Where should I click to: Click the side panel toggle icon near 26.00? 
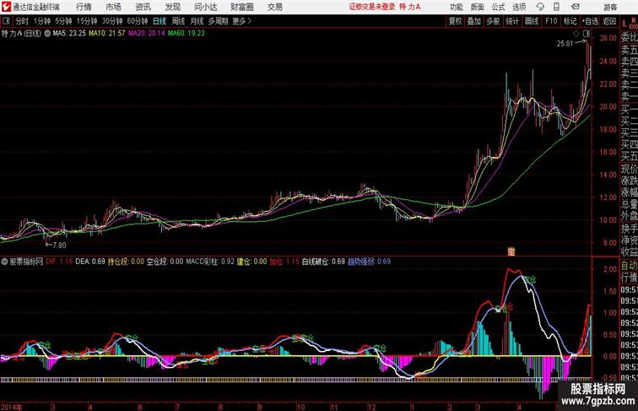tap(586, 33)
